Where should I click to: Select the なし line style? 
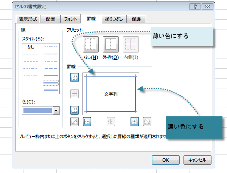tap(31, 47)
